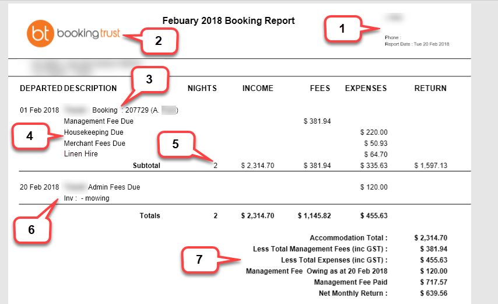Click callout number 2 beside the logo
498x304 pixels.
click(x=157, y=41)
